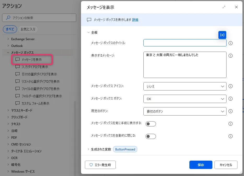Collapse the 全般 section

88,33
